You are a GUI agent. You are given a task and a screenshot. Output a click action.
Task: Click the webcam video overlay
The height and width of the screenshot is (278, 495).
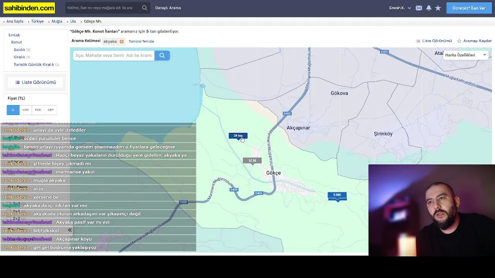click(x=432, y=210)
